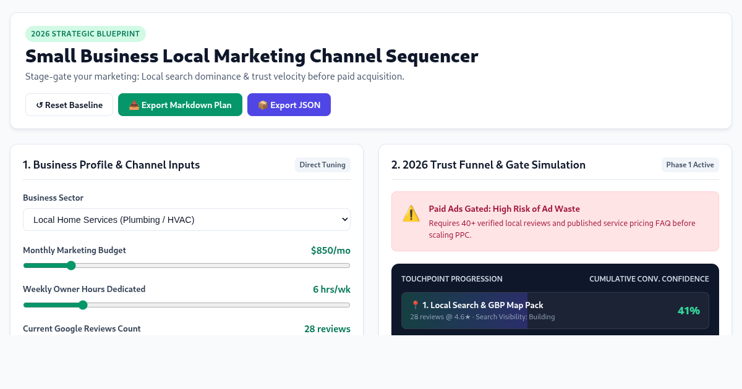Click the Business Profile & Channel Inputs heading
Viewport: 742px width, 389px height.
(x=111, y=165)
